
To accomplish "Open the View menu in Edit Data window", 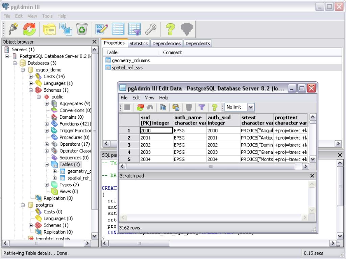I will (150, 97).
